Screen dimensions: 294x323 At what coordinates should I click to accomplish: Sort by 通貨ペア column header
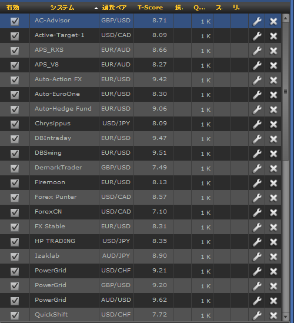(114, 8)
